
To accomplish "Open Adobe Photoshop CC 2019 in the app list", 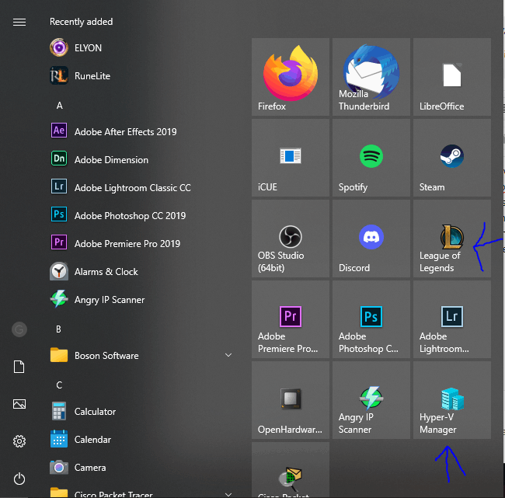I will [x=141, y=215].
